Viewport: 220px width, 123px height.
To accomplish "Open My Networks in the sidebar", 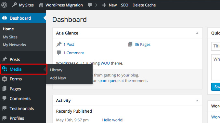I will point(14,45).
